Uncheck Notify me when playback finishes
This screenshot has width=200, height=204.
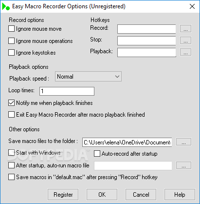click(11, 103)
